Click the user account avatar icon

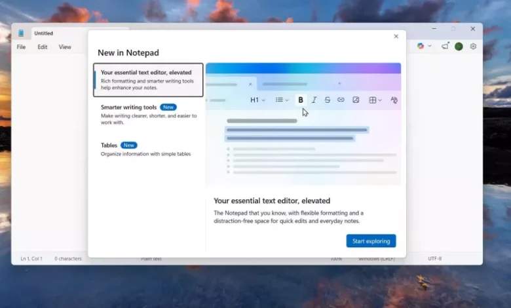[459, 47]
